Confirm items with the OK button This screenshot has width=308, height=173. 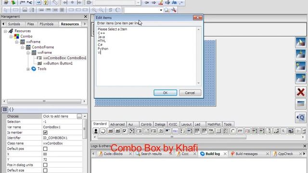[x=165, y=93]
